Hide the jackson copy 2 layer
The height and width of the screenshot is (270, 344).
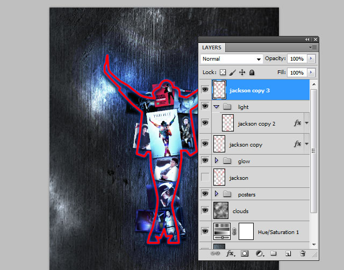pos(205,123)
